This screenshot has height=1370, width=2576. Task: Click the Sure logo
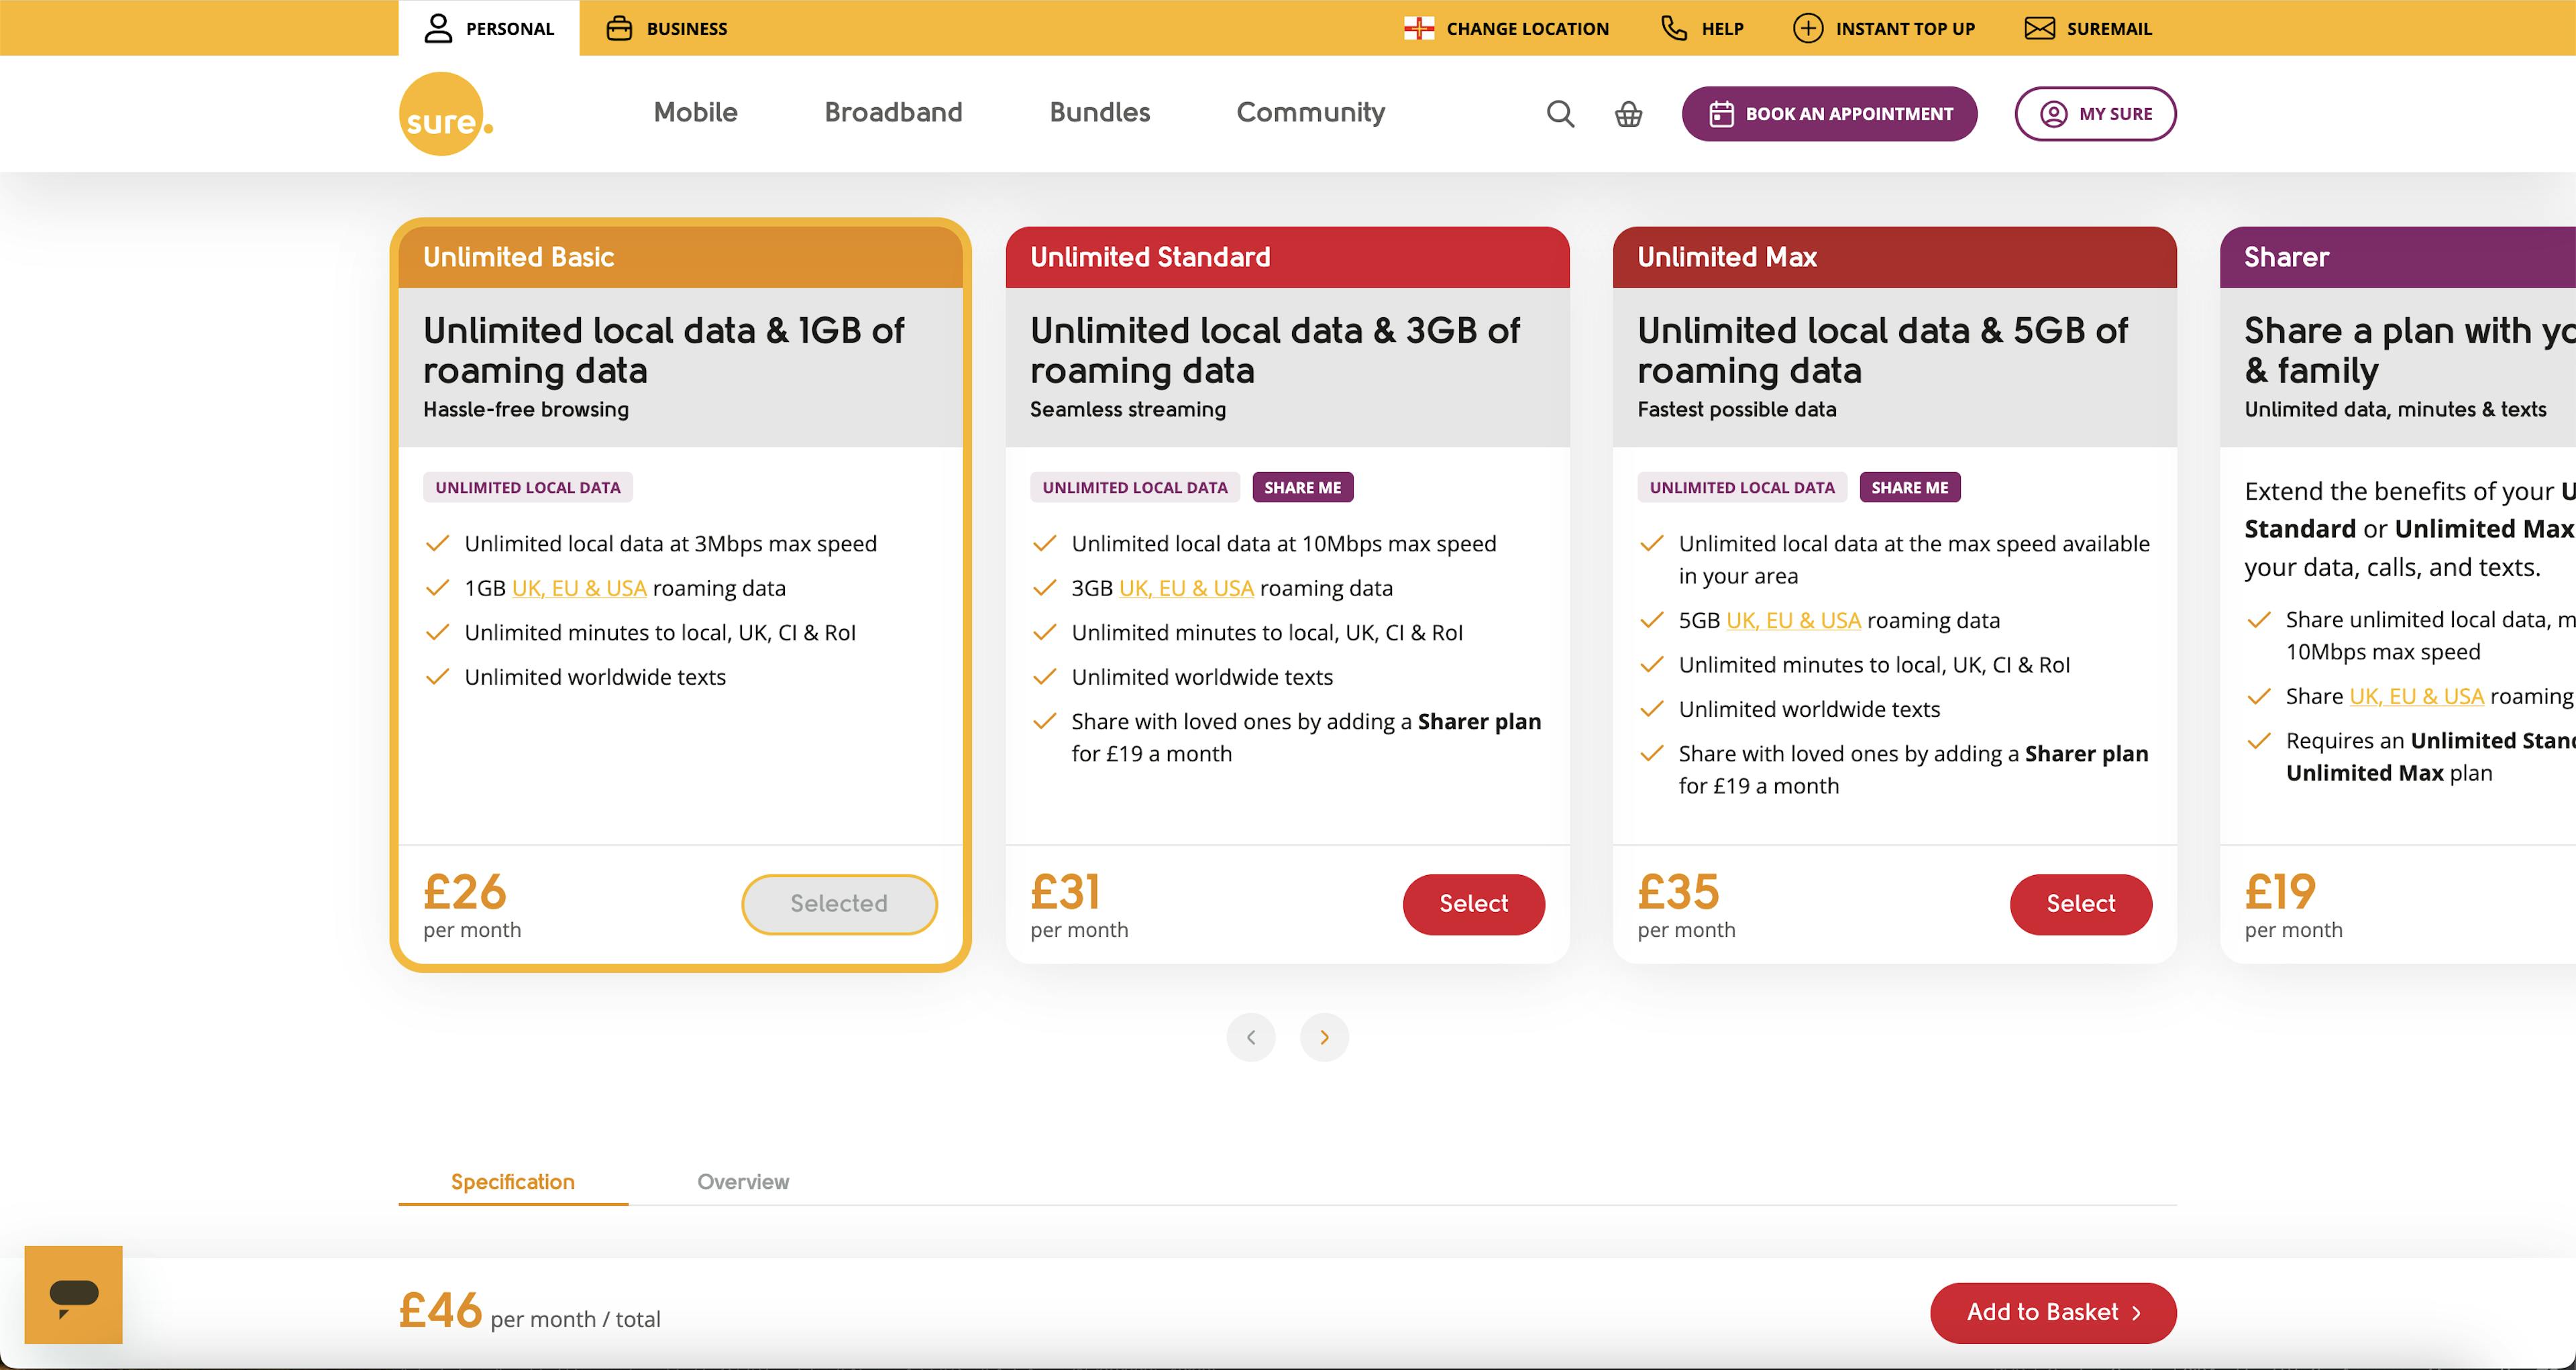[446, 114]
